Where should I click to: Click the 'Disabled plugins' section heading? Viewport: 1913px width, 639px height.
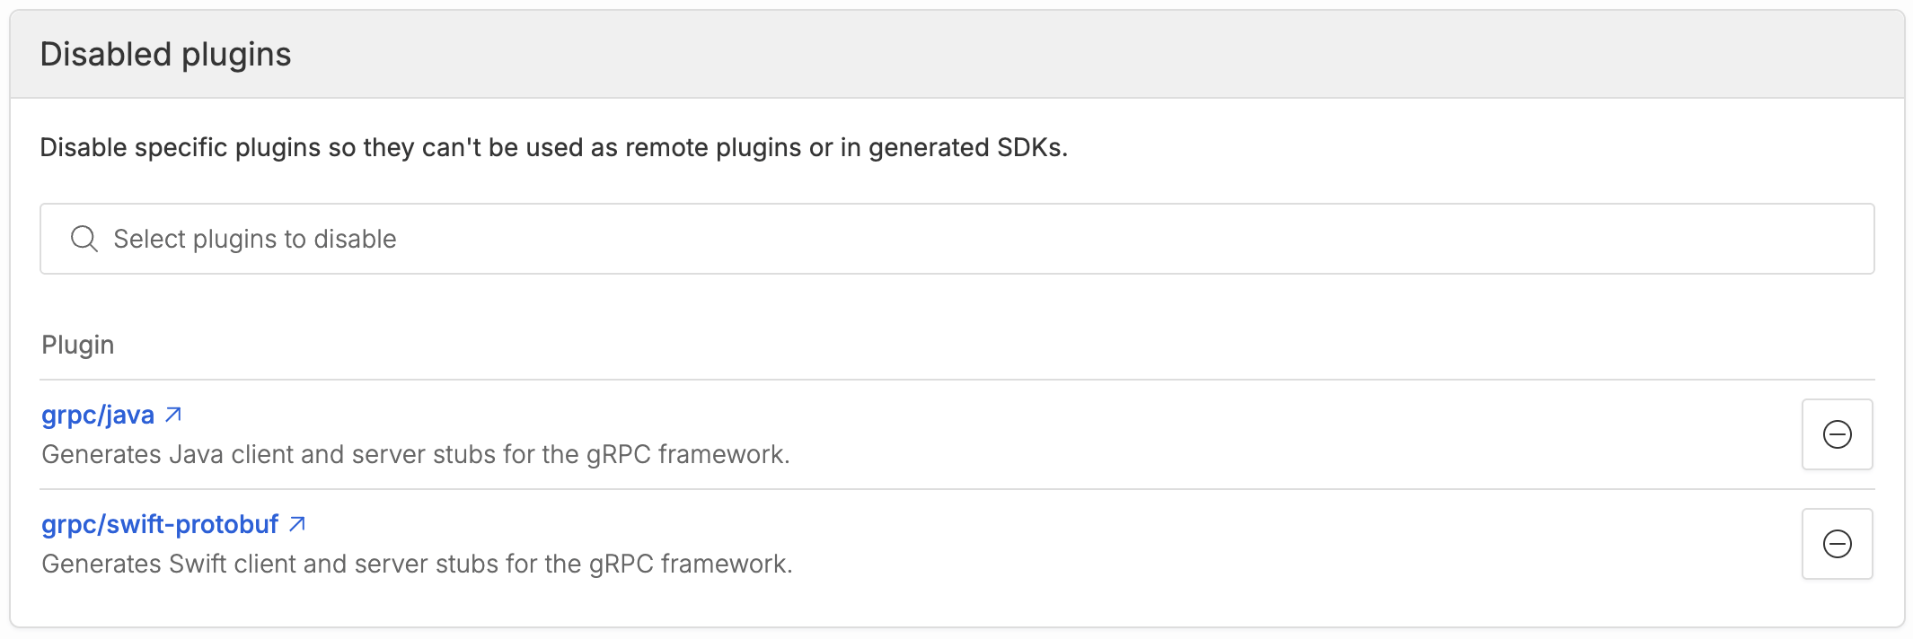point(166,55)
